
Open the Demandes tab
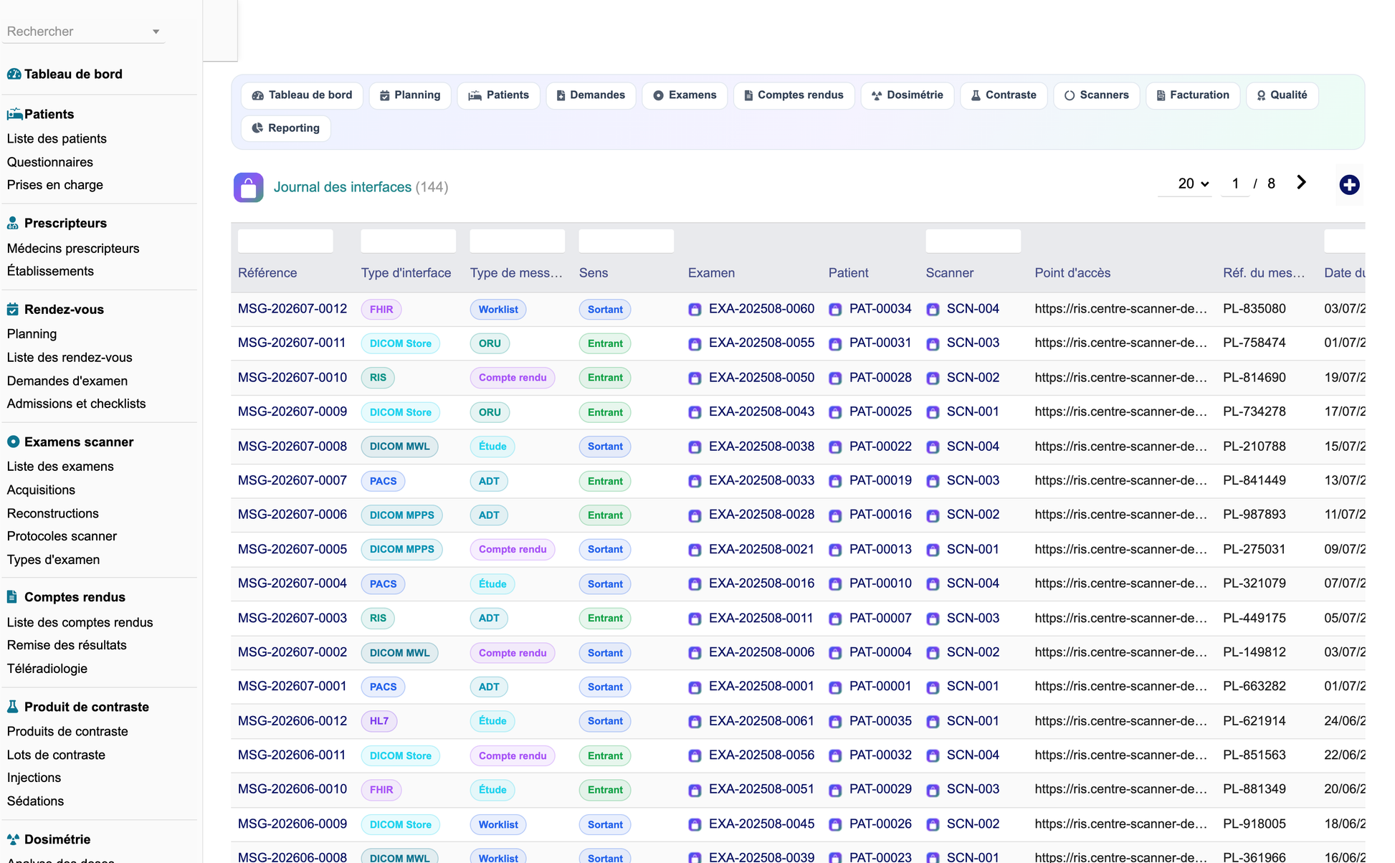point(591,95)
